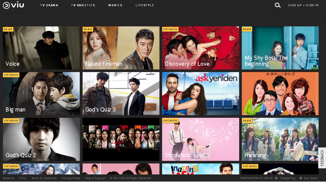Open the Big man thumbnail
326x182 pixels.
(x=41, y=93)
